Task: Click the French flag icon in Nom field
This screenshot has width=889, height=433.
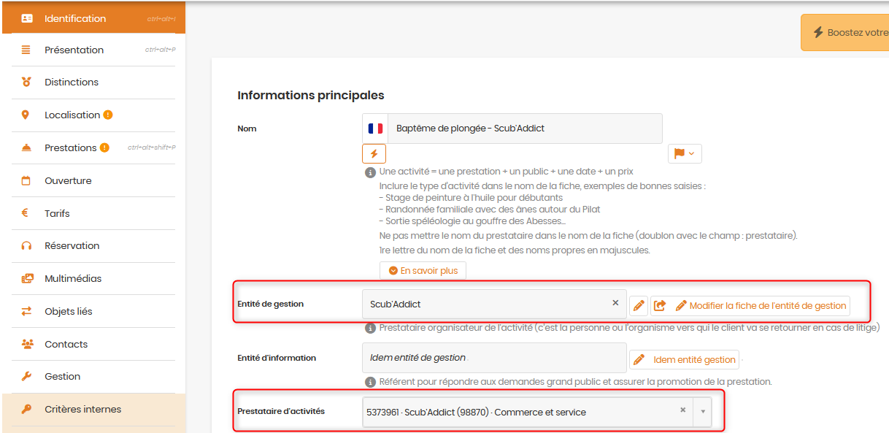Action: 375,129
